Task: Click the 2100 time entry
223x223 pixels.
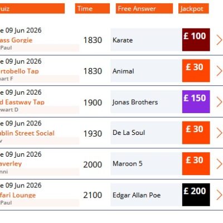Action: click(x=93, y=195)
